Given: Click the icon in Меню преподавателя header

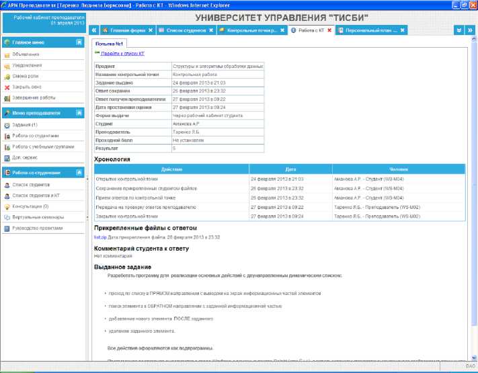Looking at the screenshot, I should [x=7, y=113].
